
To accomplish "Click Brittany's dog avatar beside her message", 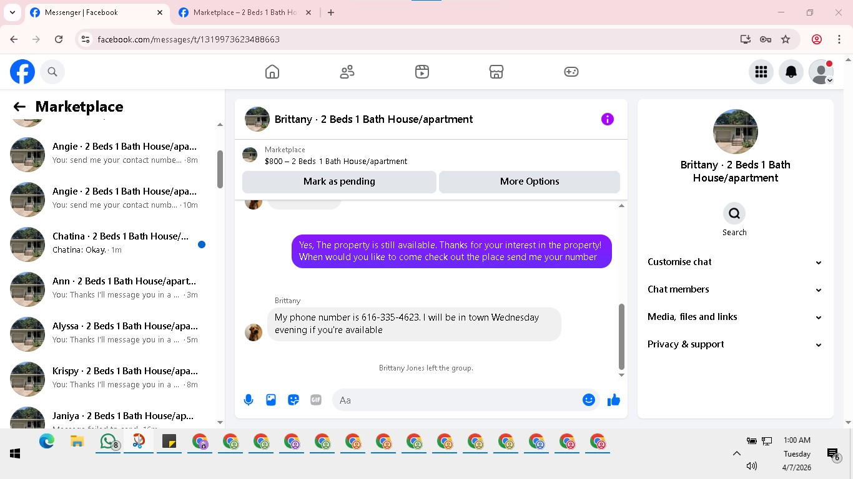I will click(x=254, y=332).
